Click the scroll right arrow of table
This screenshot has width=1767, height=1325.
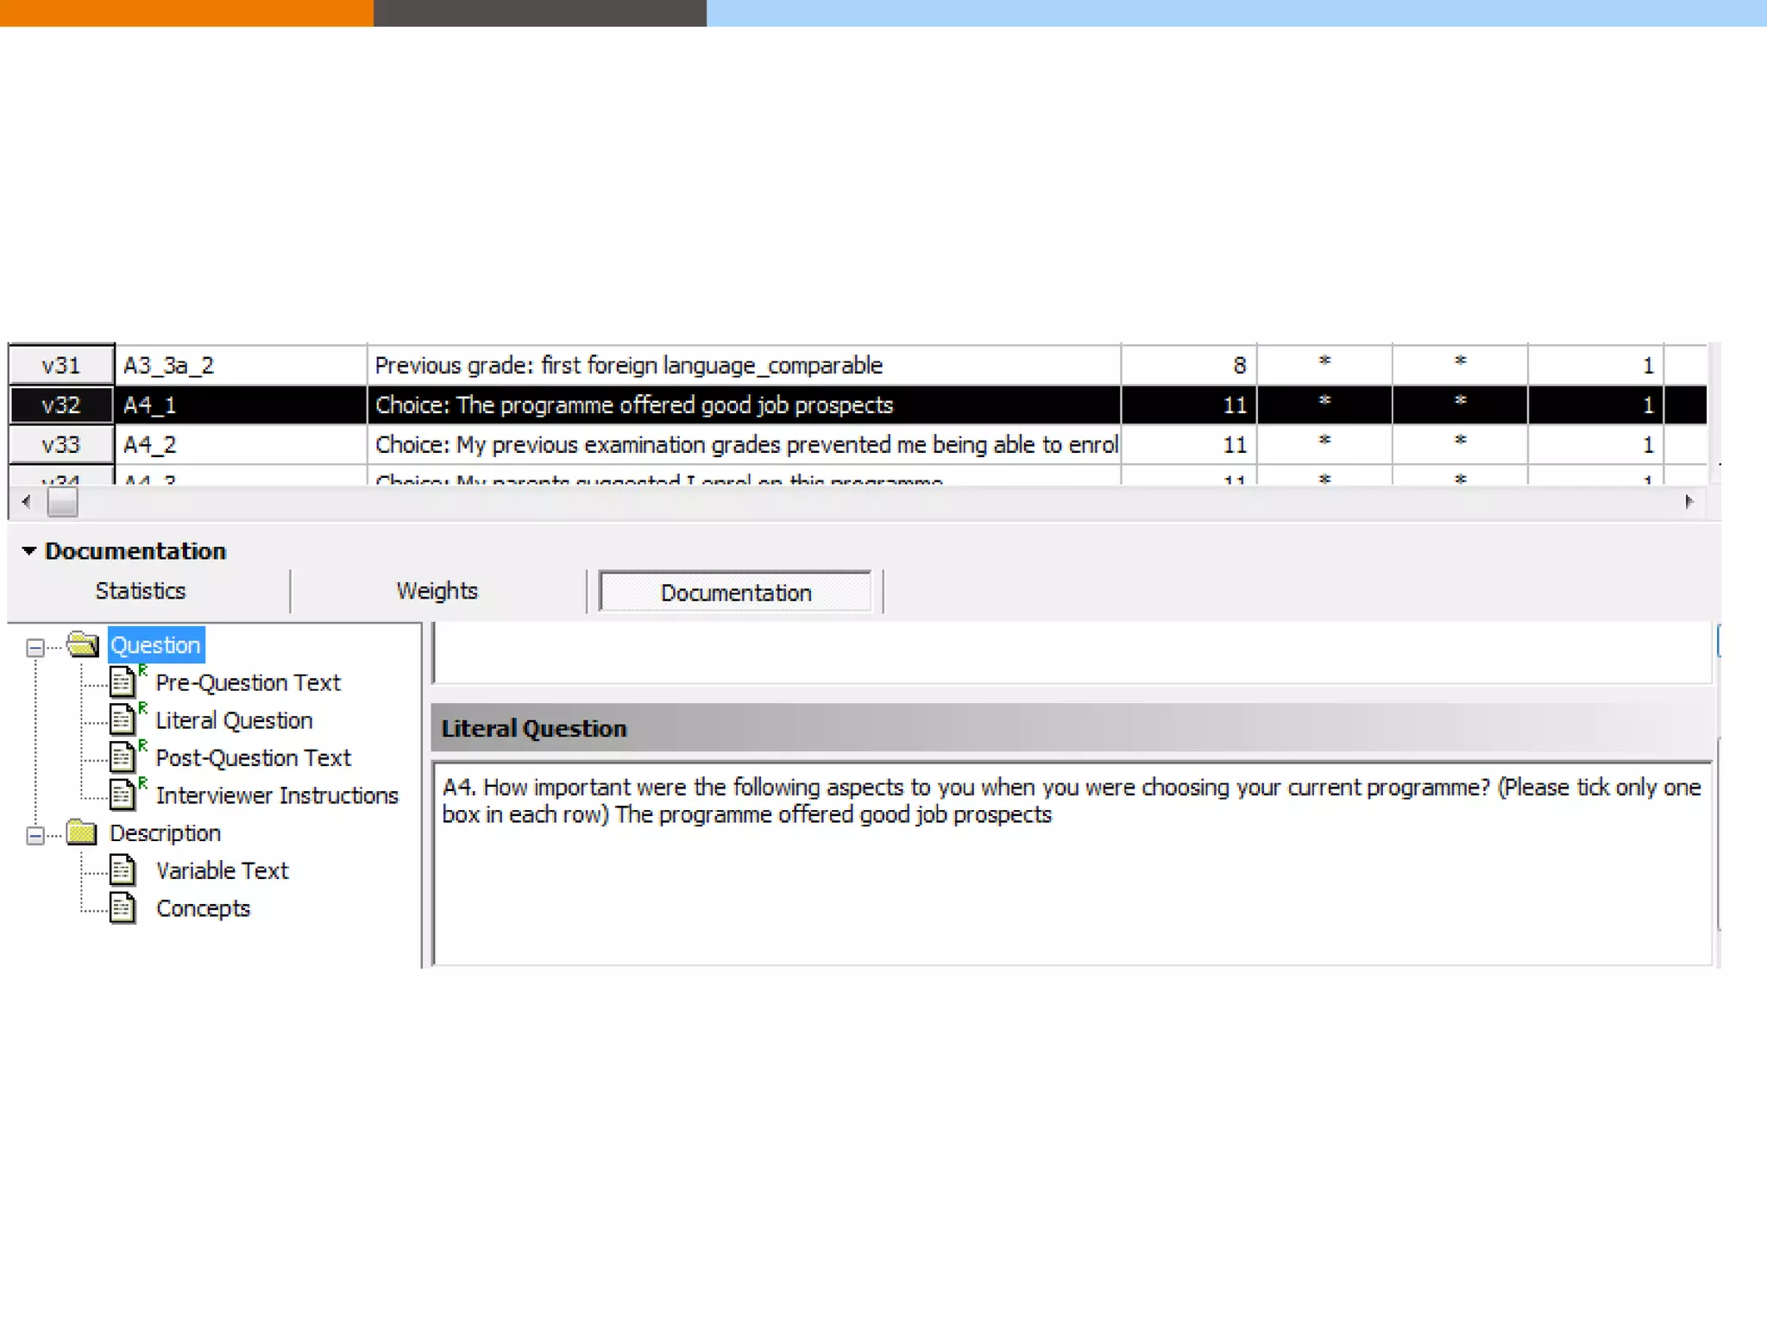(1688, 502)
